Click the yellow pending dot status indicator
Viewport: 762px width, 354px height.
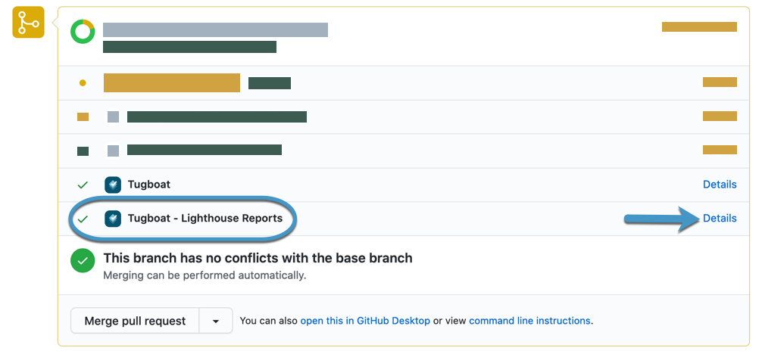tap(83, 83)
